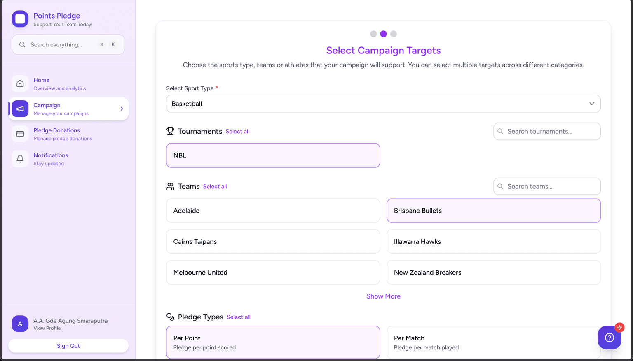The width and height of the screenshot is (633, 361).
Task: Click Select all next to Teams
Action: click(x=215, y=186)
